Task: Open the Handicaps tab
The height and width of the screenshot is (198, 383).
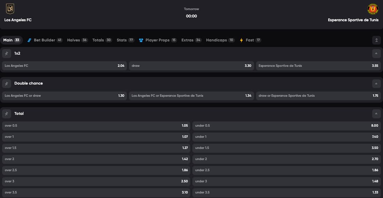Action: 220,40
